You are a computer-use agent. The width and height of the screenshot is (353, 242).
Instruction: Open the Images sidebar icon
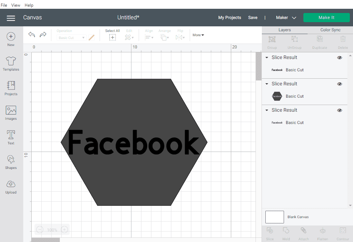point(11,110)
